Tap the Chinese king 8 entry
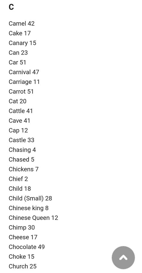This screenshot has width=142, height=273. (x=28, y=208)
